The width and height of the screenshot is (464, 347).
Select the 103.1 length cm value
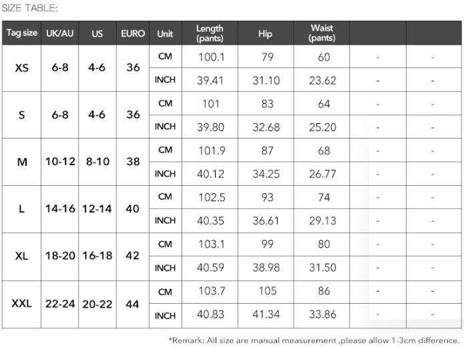(x=212, y=244)
